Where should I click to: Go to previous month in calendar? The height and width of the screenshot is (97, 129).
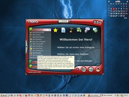109,2
